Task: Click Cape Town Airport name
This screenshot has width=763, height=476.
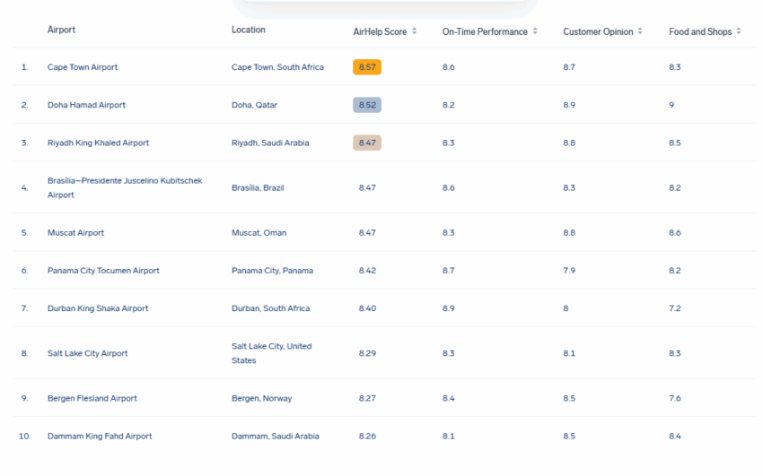Action: click(x=83, y=67)
